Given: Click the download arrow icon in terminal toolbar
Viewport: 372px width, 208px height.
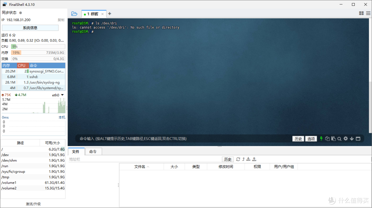Looking at the screenshot, I should pyautogui.click(x=352, y=139).
